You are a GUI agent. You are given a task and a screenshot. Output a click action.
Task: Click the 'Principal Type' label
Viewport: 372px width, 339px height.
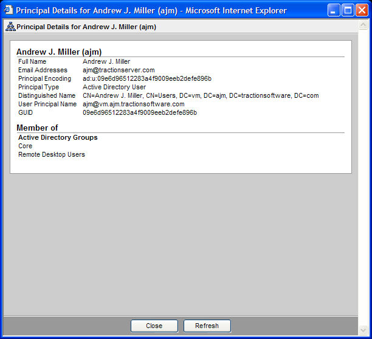point(39,87)
